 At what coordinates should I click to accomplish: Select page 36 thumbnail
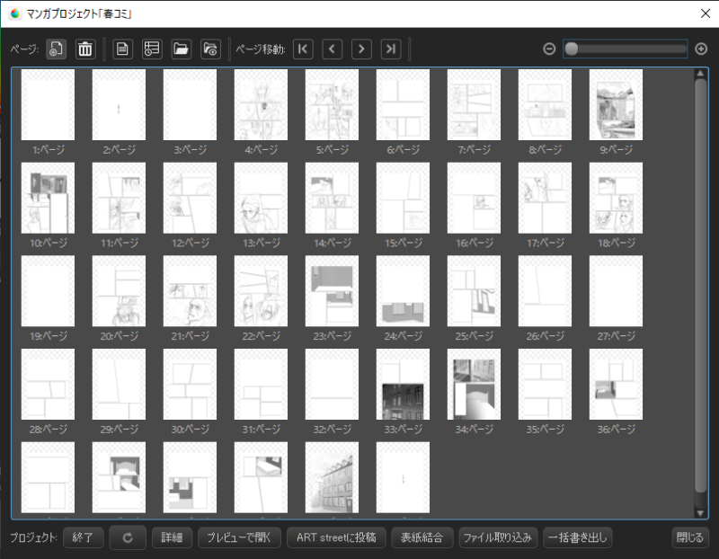click(616, 384)
